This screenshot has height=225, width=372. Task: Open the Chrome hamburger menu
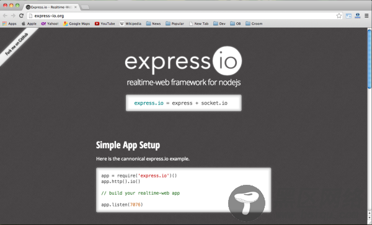366,16
